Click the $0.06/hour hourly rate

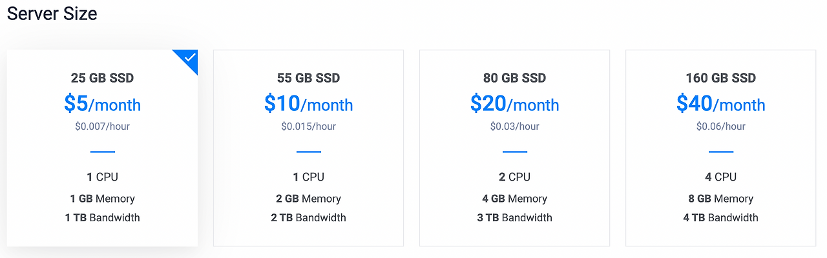720,126
